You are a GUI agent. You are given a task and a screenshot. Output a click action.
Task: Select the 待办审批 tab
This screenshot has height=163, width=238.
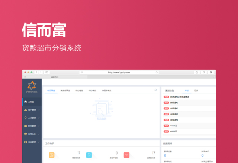[93, 90]
